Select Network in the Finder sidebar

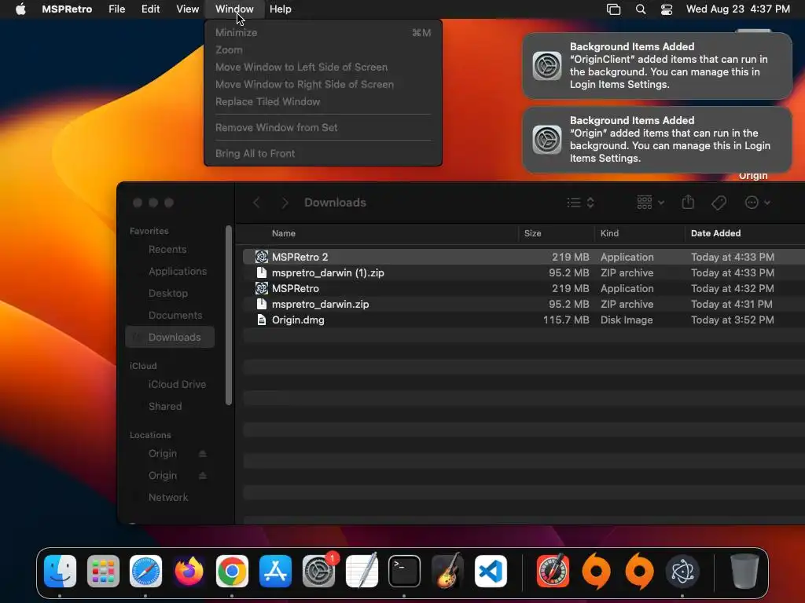point(170,498)
